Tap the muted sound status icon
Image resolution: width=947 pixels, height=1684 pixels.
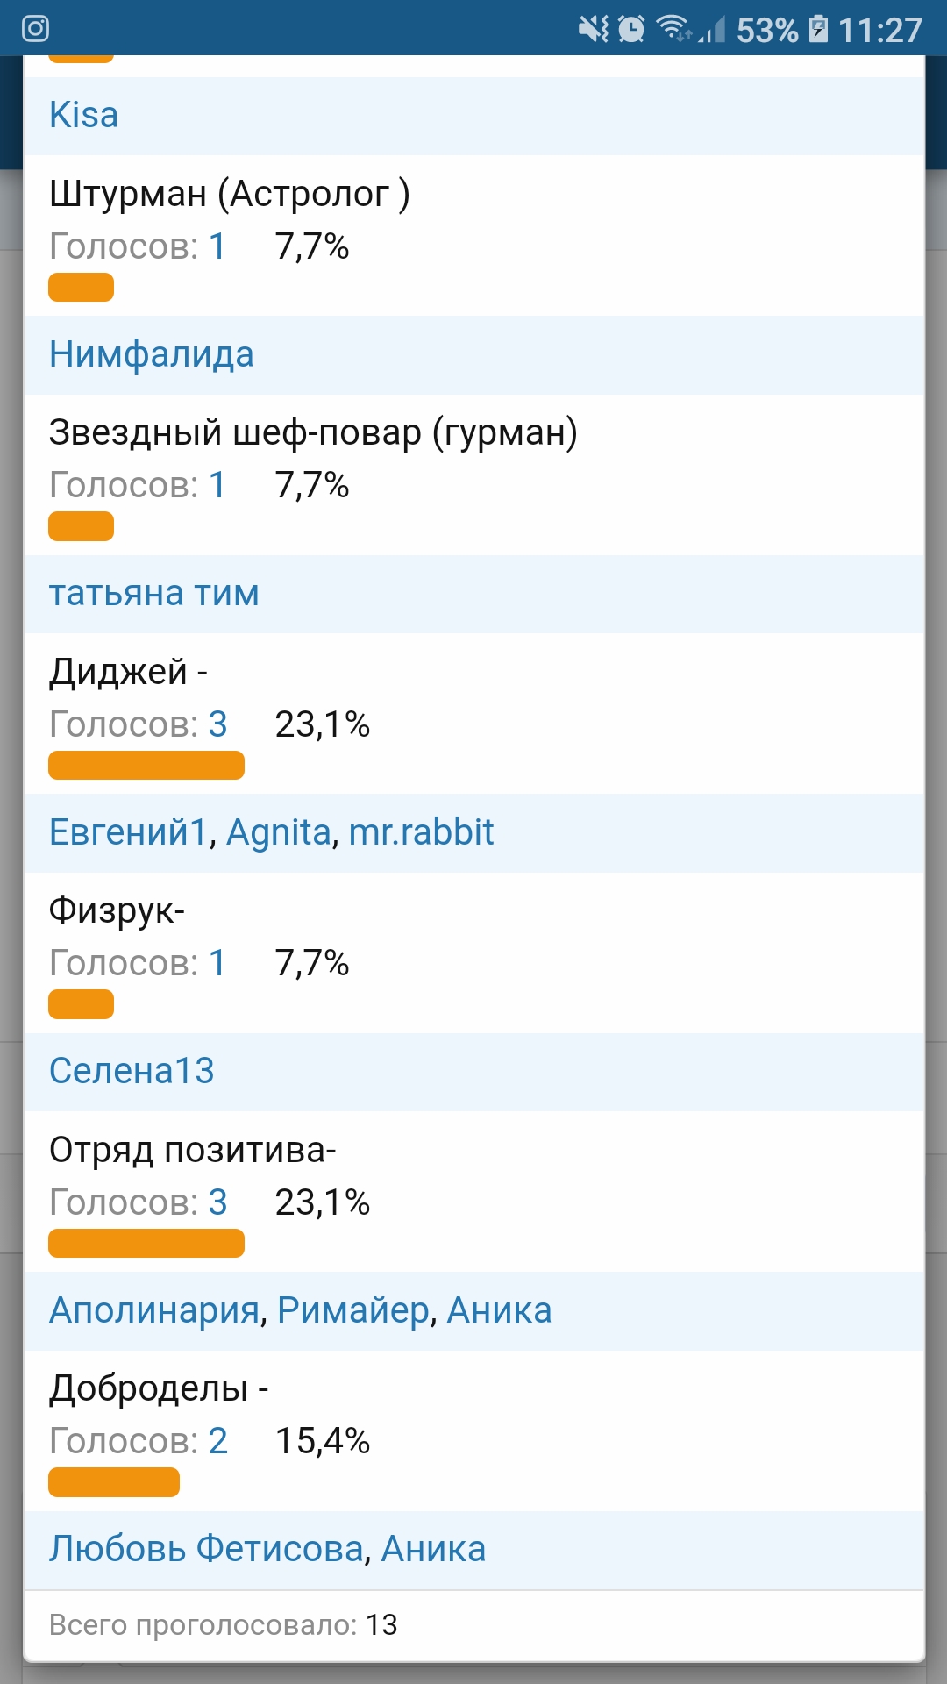coord(593,29)
